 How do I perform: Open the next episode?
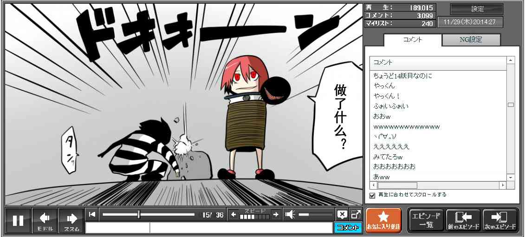tap(500, 220)
